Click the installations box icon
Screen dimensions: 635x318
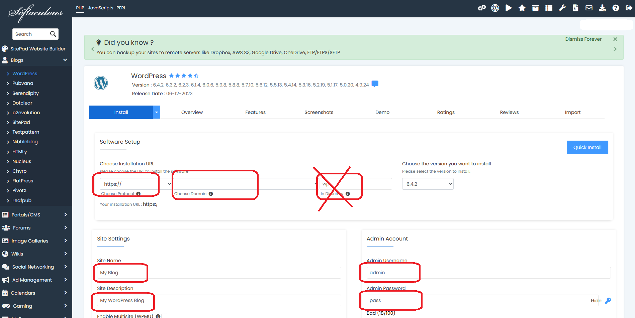click(x=535, y=8)
